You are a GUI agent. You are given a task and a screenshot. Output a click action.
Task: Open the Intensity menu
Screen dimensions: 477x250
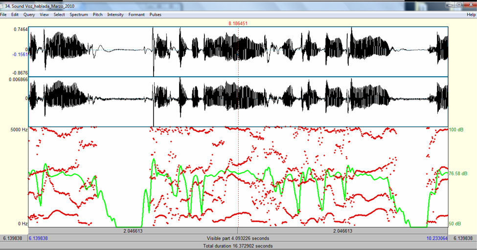tap(115, 15)
